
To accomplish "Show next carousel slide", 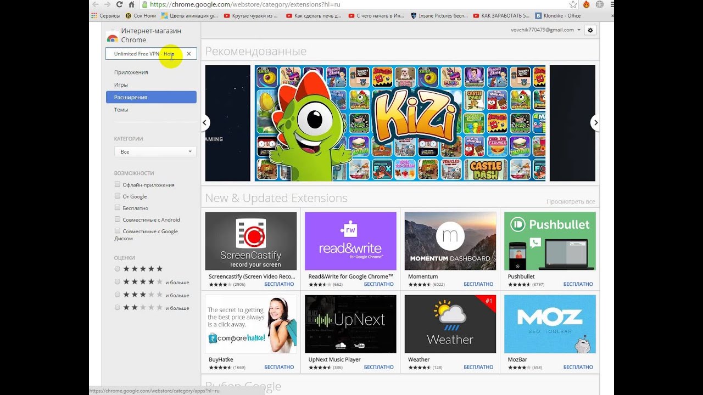I will coord(596,123).
